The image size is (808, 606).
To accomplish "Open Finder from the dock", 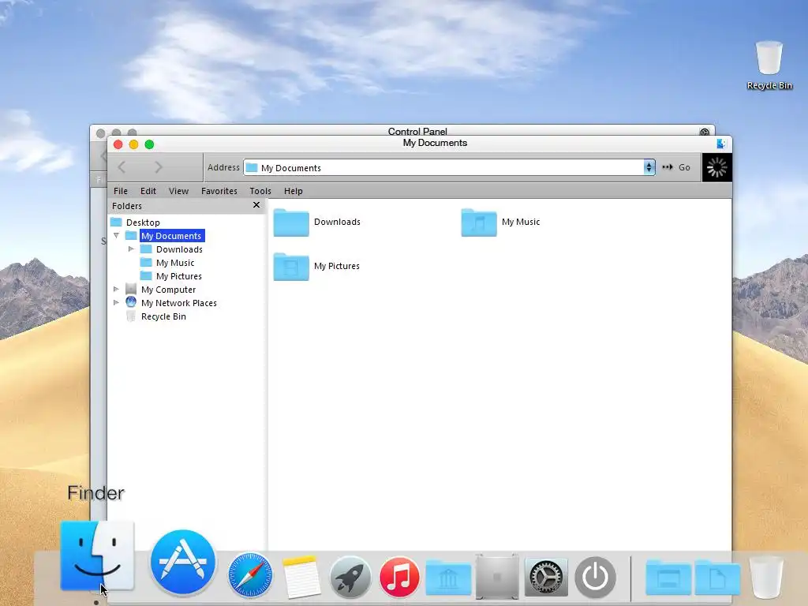I will pyautogui.click(x=97, y=556).
